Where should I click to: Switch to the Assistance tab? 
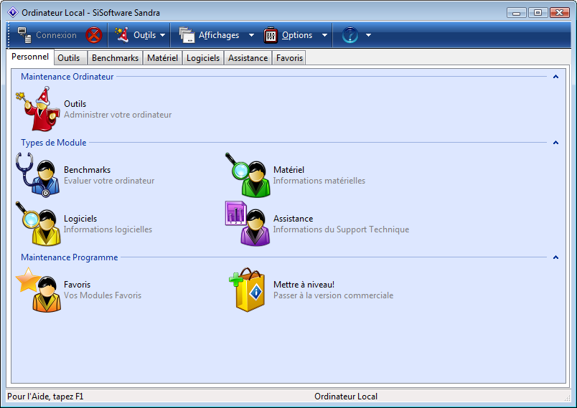tap(248, 58)
